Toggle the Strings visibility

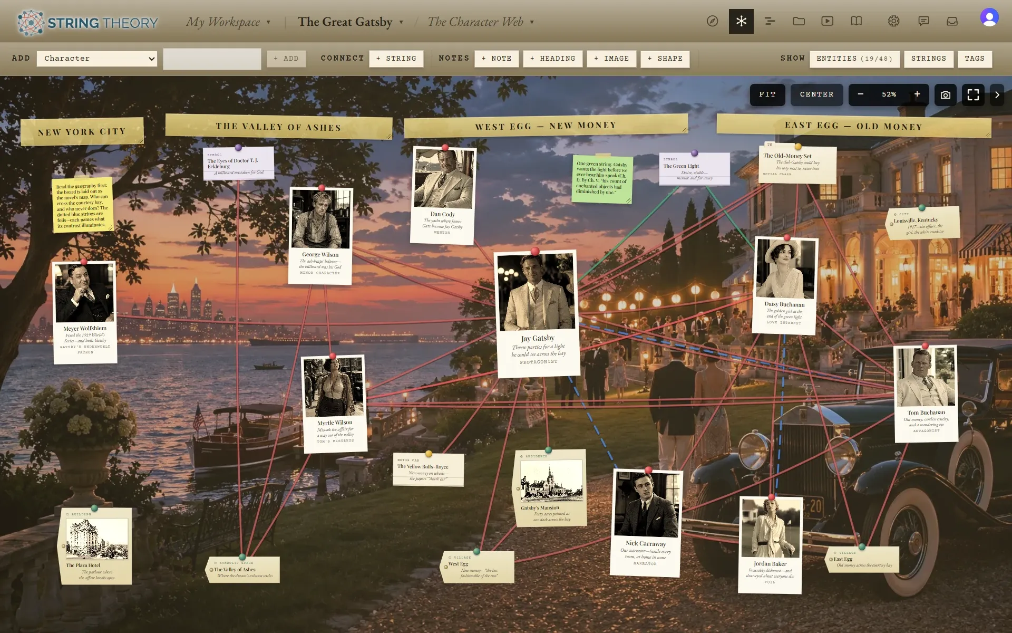pyautogui.click(x=929, y=59)
